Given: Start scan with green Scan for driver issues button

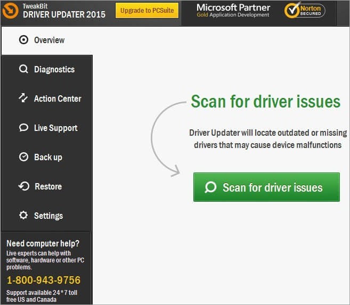Looking at the screenshot, I should coord(266,187).
